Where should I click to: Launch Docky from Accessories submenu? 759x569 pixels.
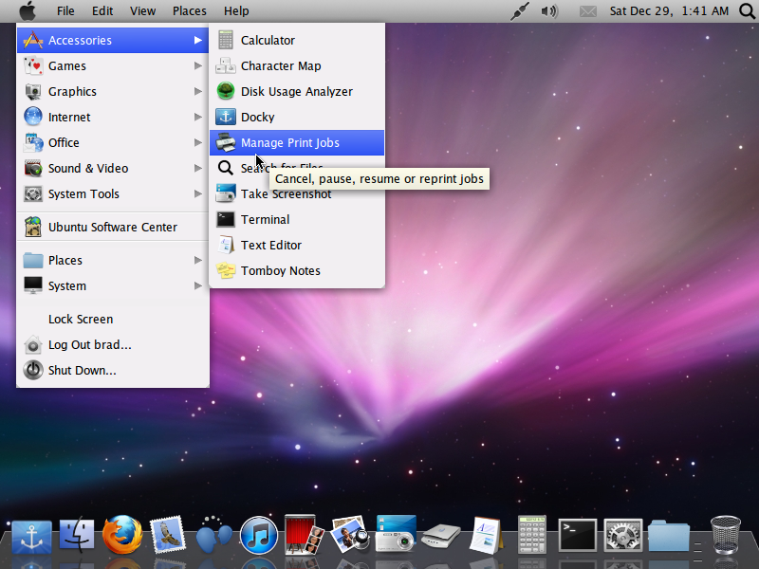(x=297, y=117)
